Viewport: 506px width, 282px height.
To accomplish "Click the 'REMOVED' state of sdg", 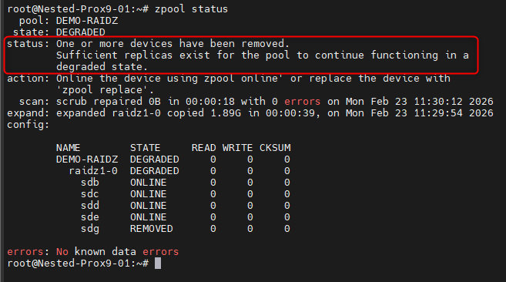I will pos(152,229).
